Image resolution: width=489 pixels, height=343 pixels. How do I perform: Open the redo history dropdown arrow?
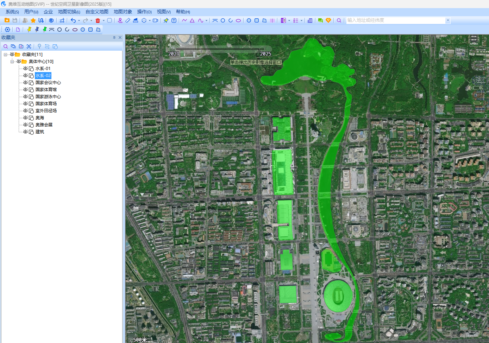coord(91,20)
